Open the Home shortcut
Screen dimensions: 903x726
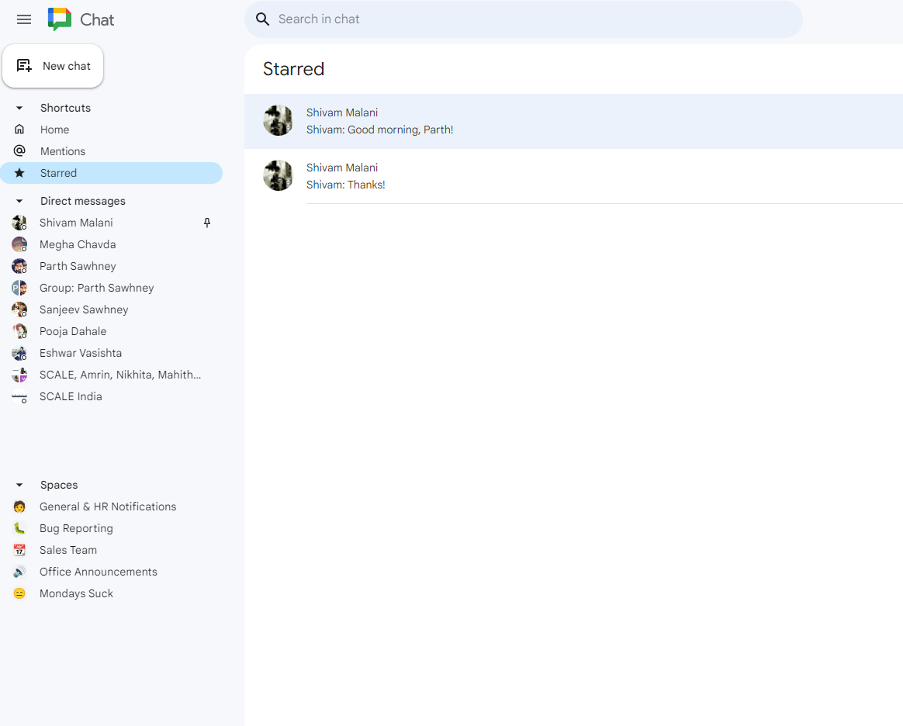(54, 129)
